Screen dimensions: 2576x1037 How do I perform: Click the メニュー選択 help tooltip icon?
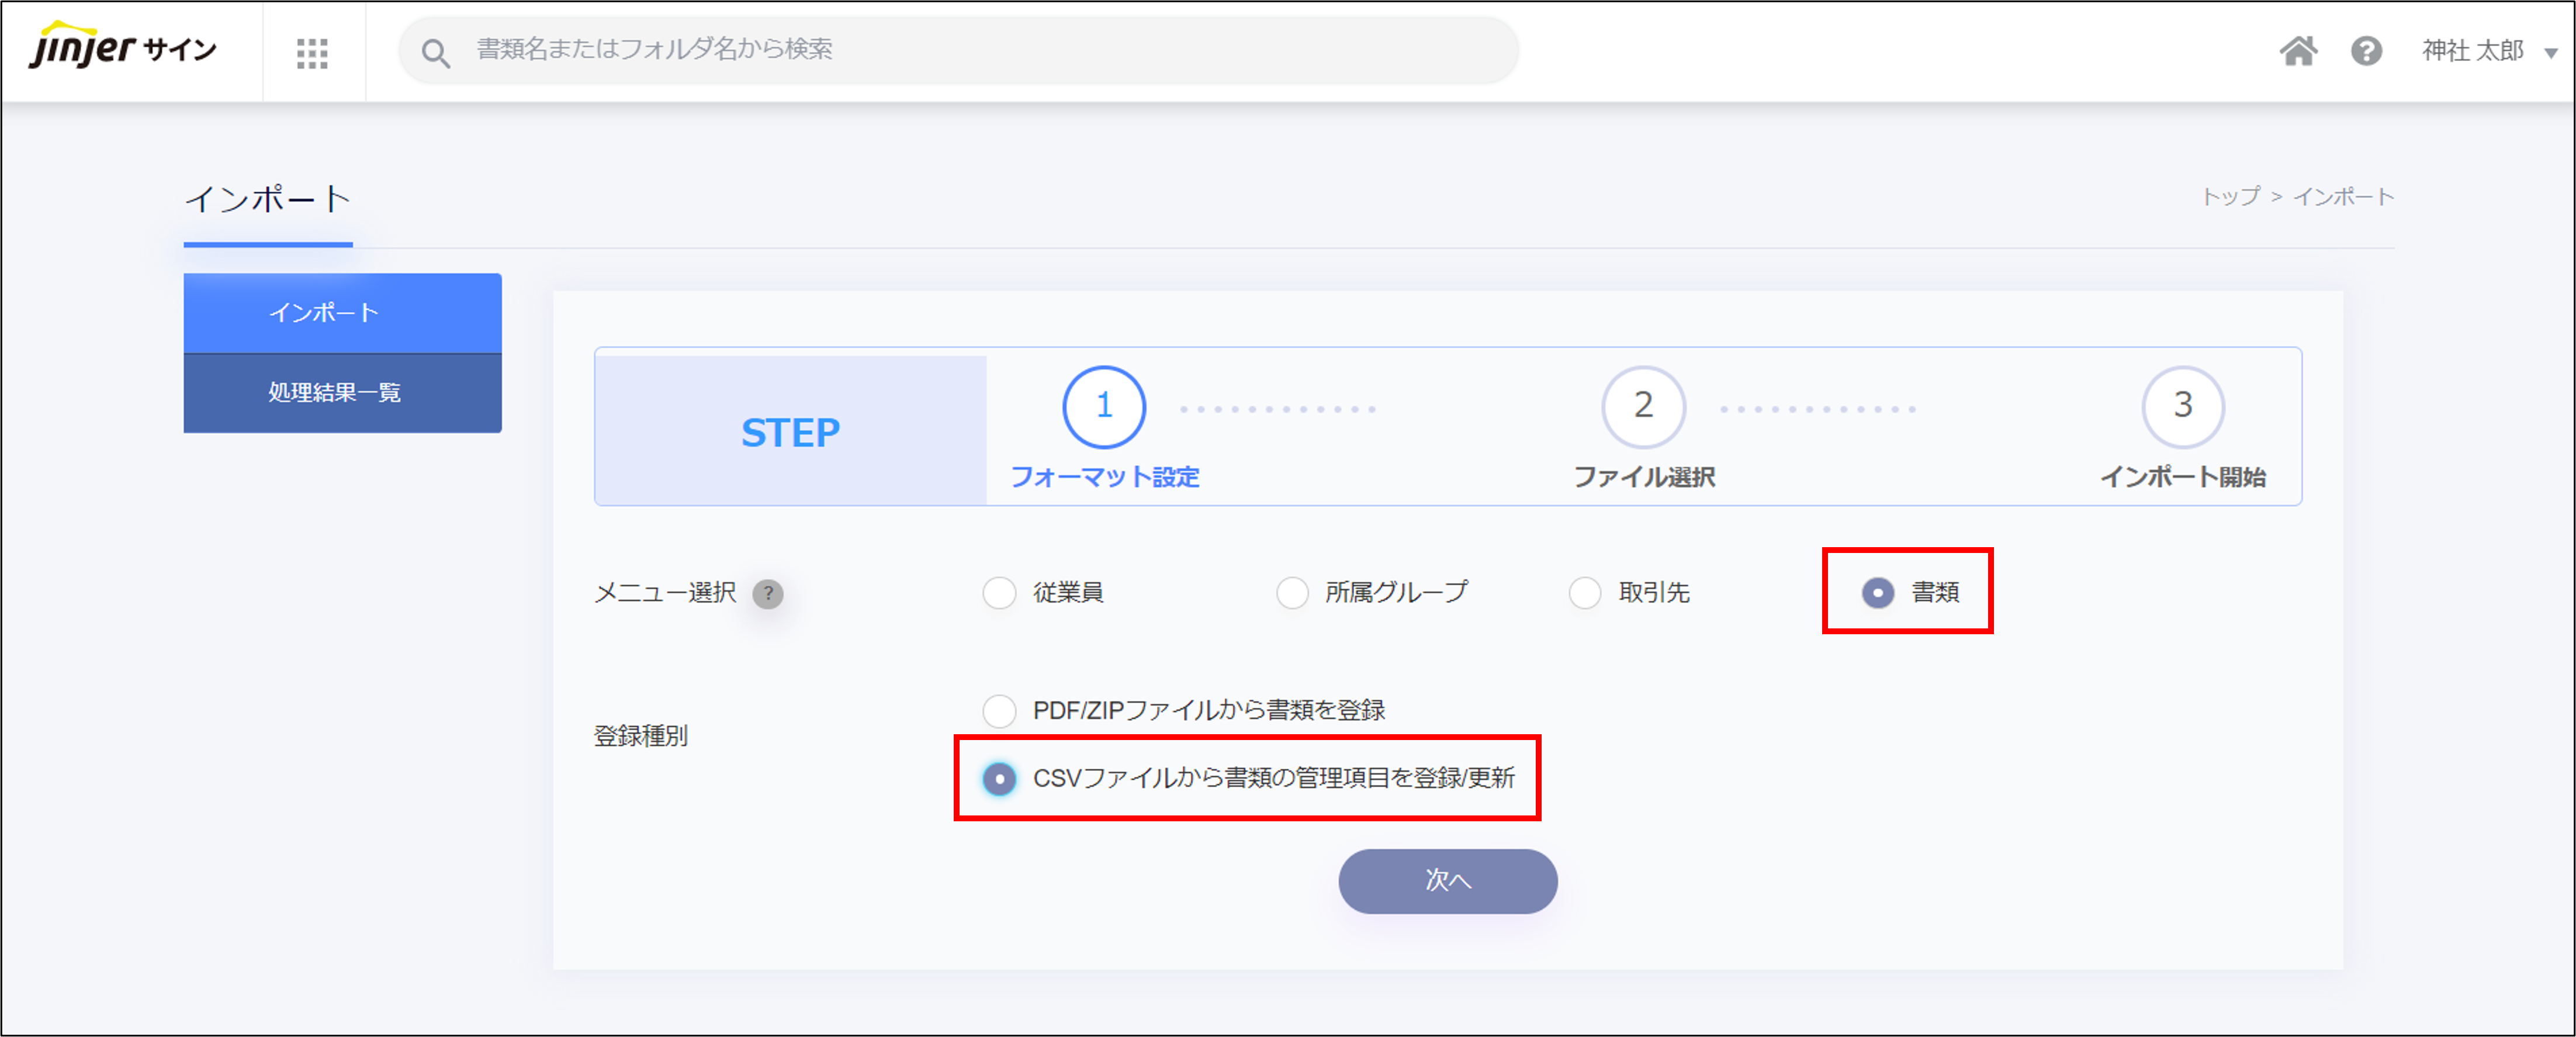[767, 594]
